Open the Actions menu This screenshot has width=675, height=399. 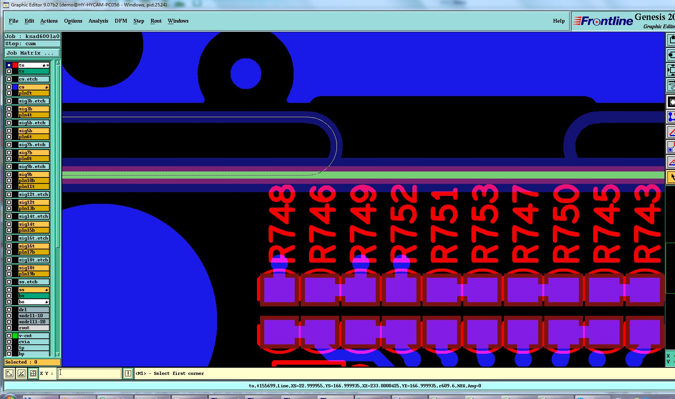coord(49,21)
